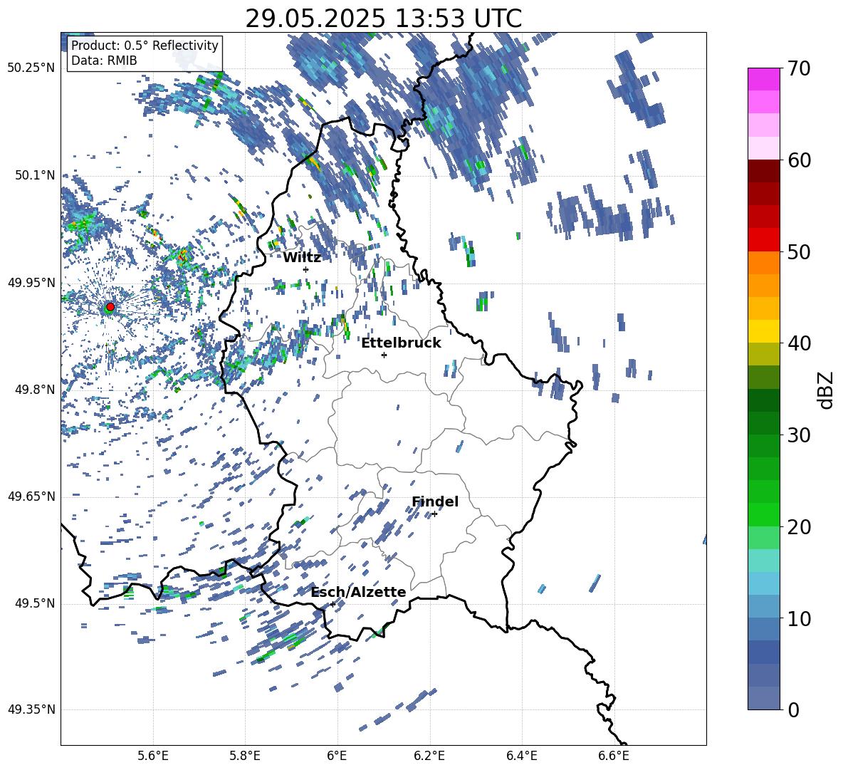The width and height of the screenshot is (843, 770).
Task: Click the colorbar tick label 70
Action: pyautogui.click(x=799, y=68)
